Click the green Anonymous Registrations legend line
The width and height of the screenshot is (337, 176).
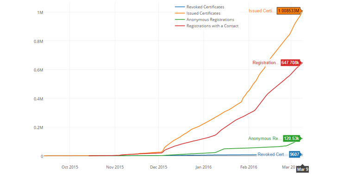[180, 19]
